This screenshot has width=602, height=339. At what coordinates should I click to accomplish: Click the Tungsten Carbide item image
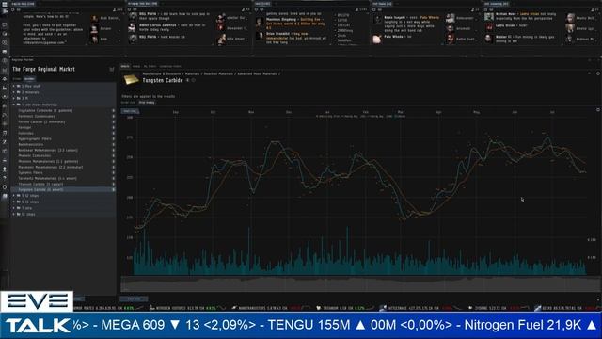(131, 79)
